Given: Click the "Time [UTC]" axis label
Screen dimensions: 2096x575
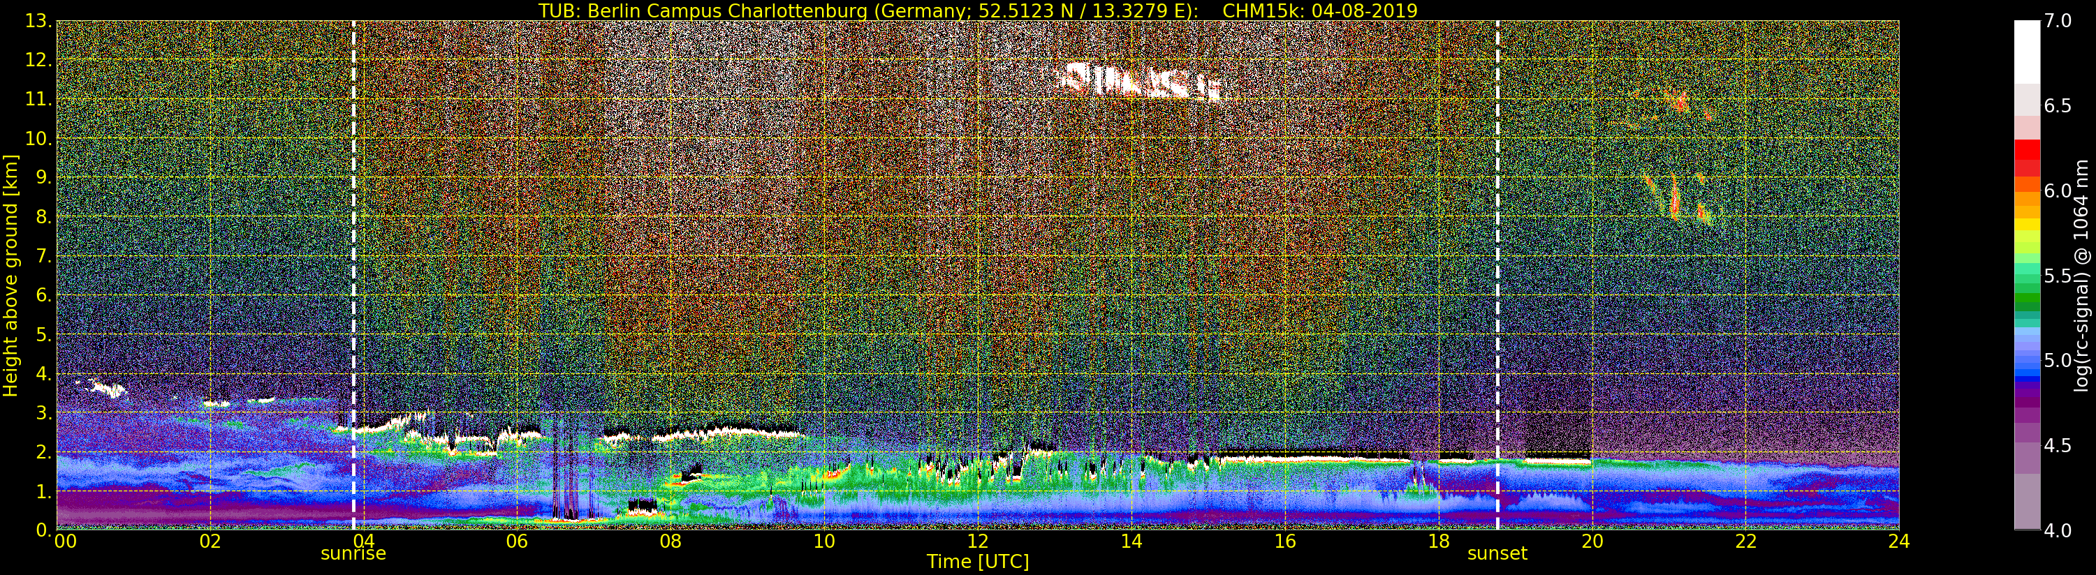Looking at the screenshot, I should point(978,561).
